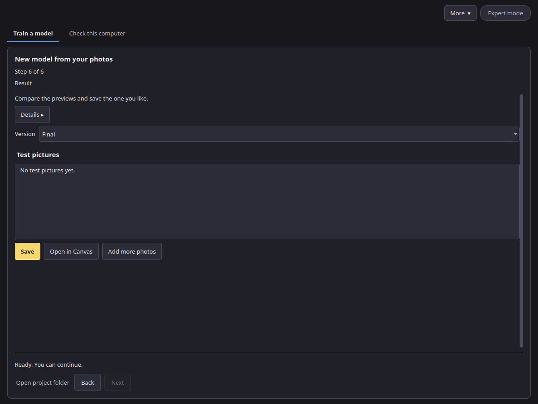Click the 'Ready. You can continue.' status message
Viewport: 538px width, 404px height.
click(49, 364)
